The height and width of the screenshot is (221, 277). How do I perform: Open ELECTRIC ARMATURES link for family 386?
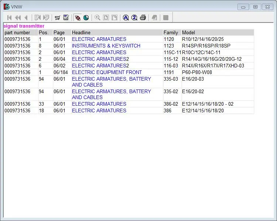coord(99,110)
